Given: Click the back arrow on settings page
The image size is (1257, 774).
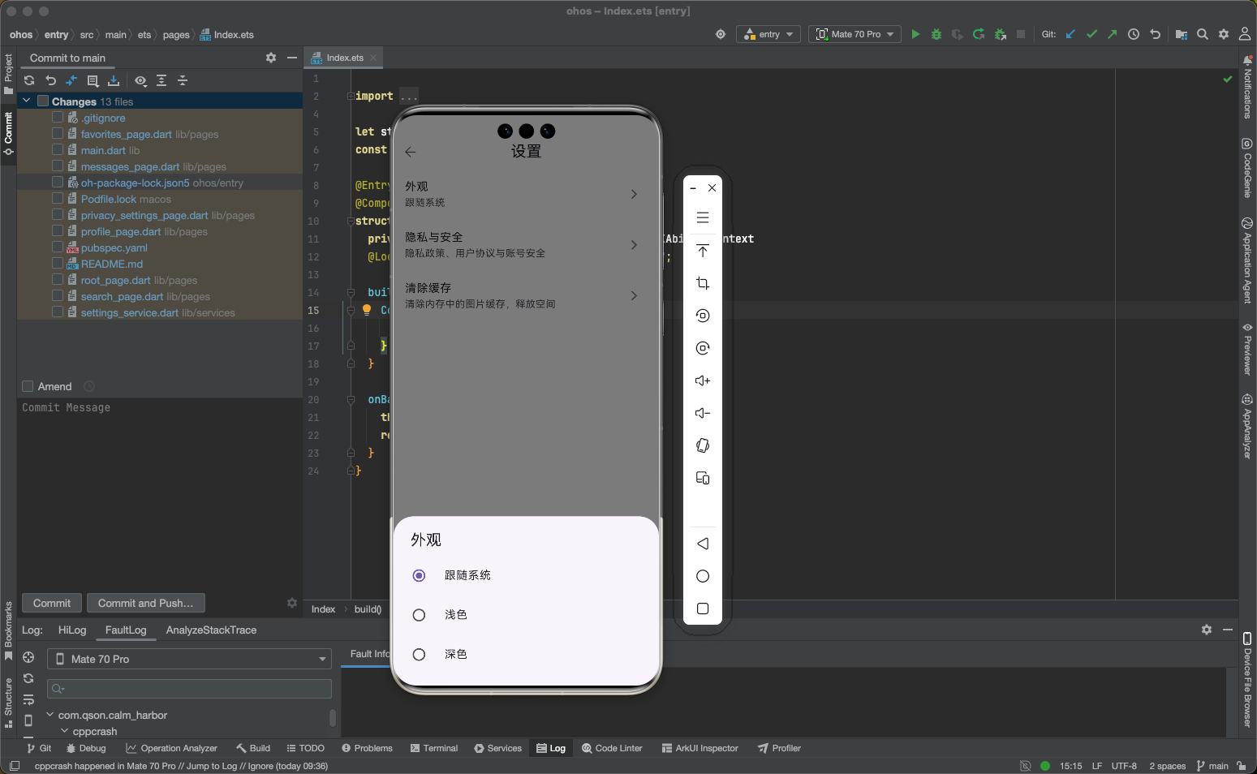Looking at the screenshot, I should point(411,152).
